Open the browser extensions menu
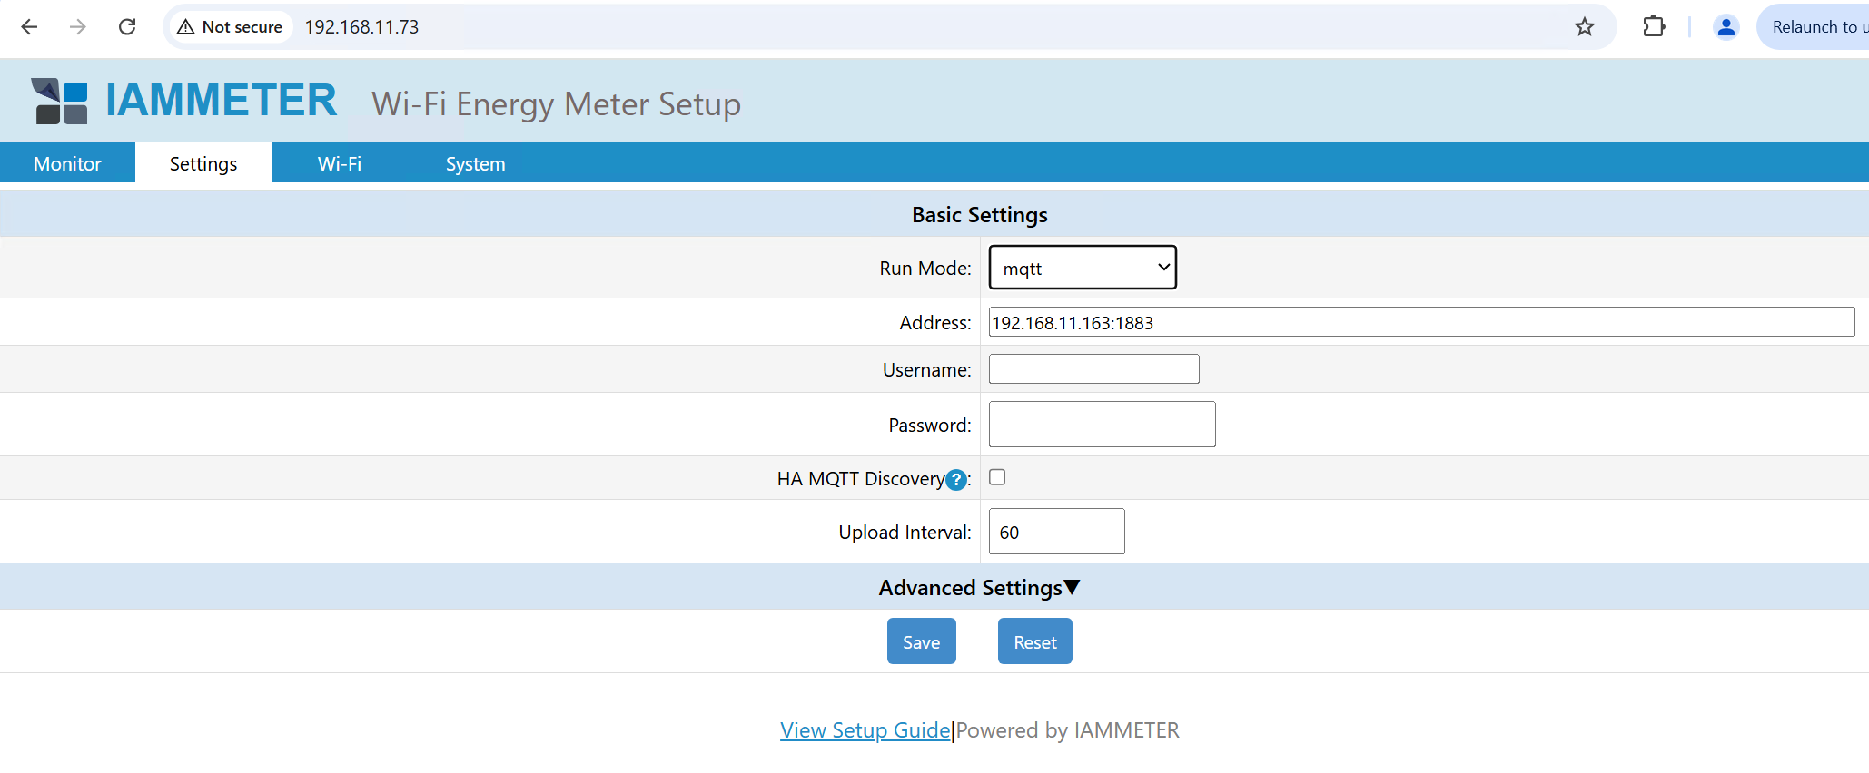Screen dimensions: 1869x773 (1654, 27)
